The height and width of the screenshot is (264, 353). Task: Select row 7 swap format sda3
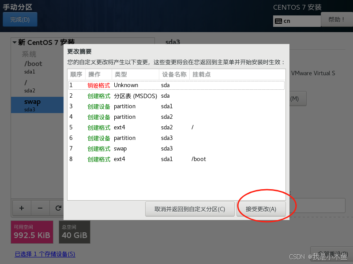(176, 149)
